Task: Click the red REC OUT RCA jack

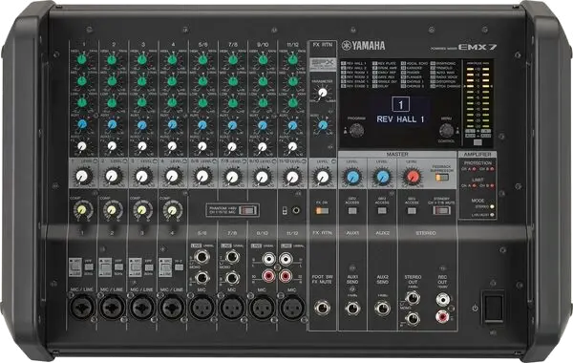Action: pos(442,316)
